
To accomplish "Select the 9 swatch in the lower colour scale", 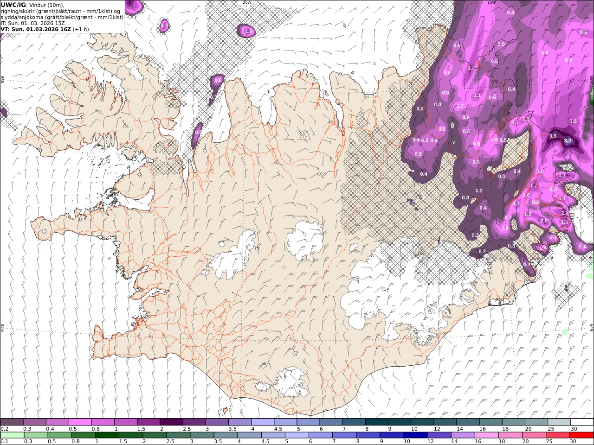I will point(392,435).
